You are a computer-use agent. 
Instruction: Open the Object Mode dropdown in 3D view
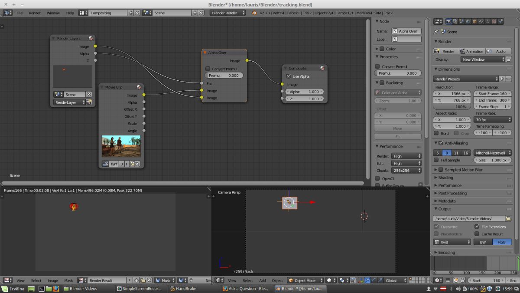[305, 280]
